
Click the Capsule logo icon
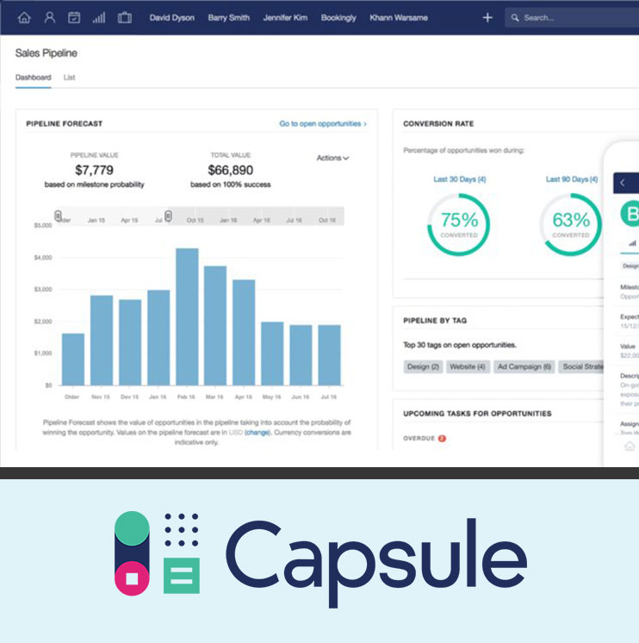(158, 552)
